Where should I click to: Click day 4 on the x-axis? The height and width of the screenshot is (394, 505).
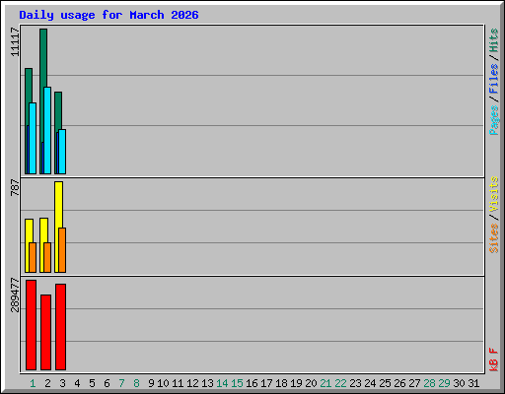pos(77,383)
